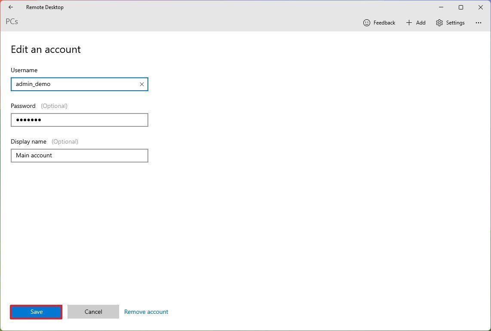
Task: Select the Feedback toolbar item
Action: point(379,22)
